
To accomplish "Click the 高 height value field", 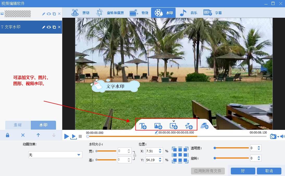I will coord(122,160).
